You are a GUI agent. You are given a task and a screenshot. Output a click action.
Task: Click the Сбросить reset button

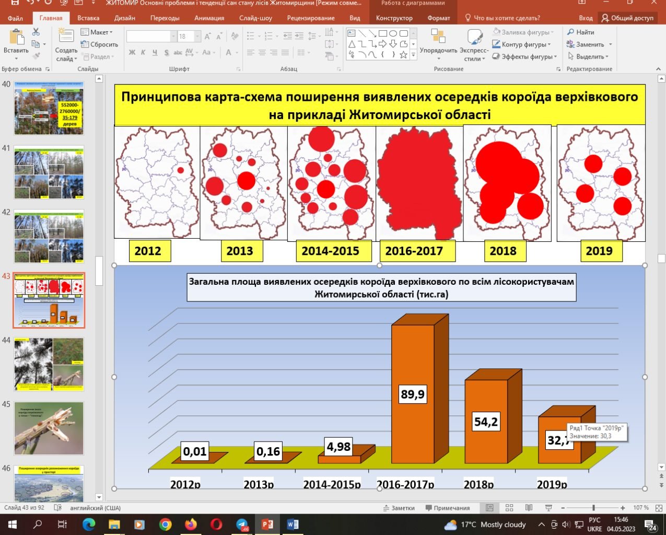click(99, 44)
